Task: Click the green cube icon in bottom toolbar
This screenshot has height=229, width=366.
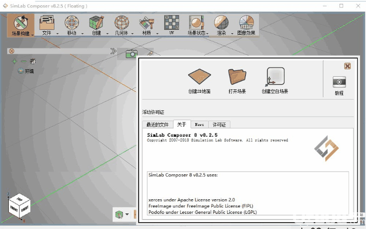Action: point(119,214)
